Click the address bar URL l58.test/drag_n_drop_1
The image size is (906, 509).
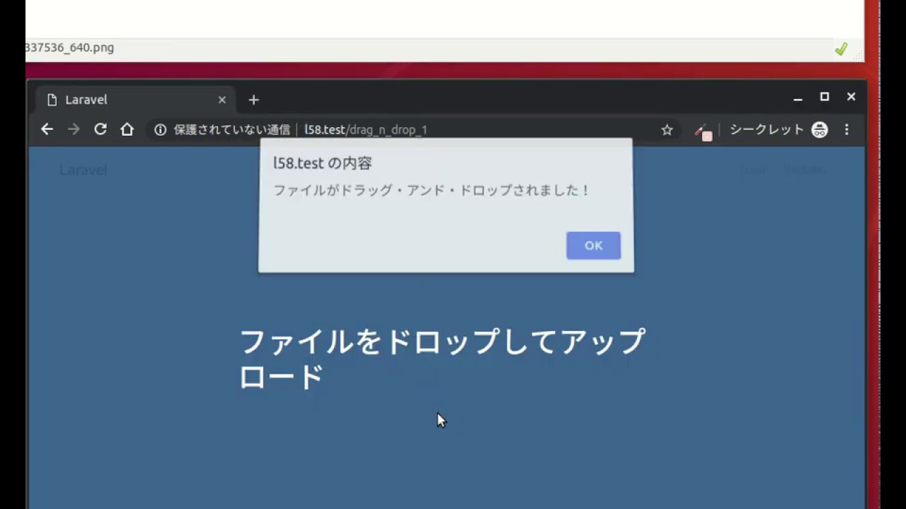pos(366,129)
